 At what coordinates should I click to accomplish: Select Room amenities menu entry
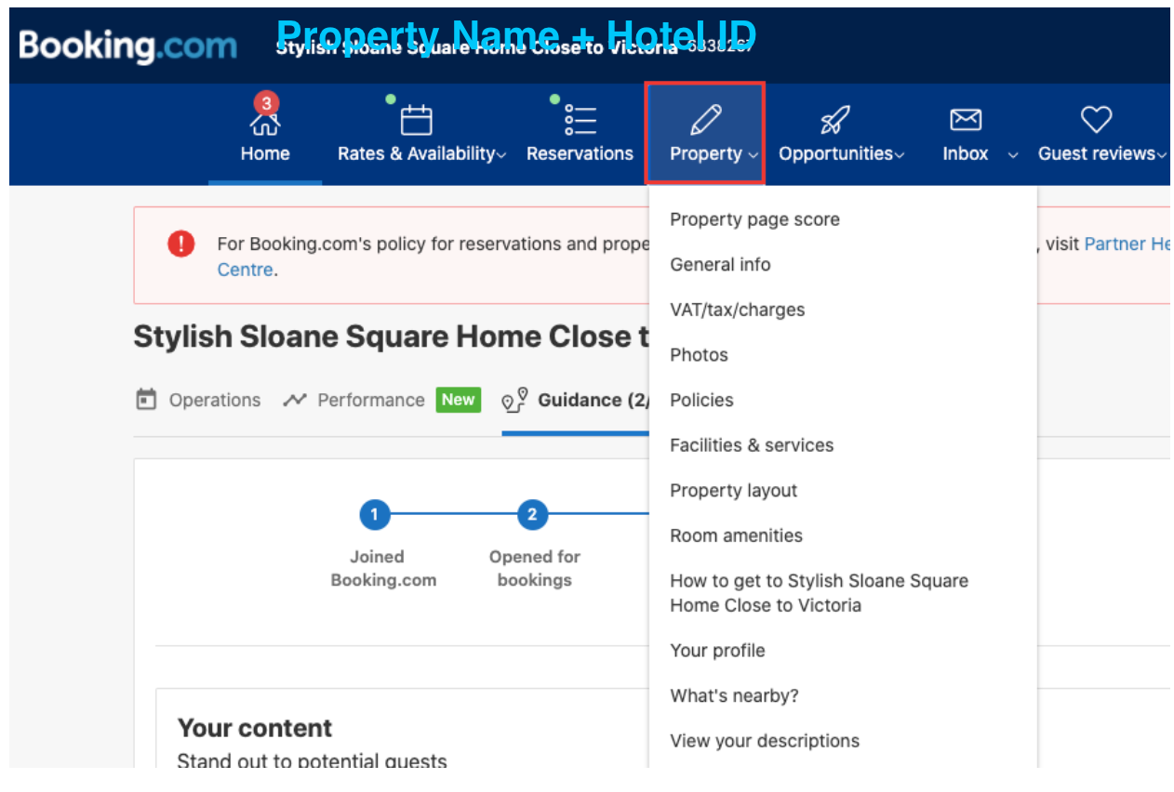pos(736,535)
